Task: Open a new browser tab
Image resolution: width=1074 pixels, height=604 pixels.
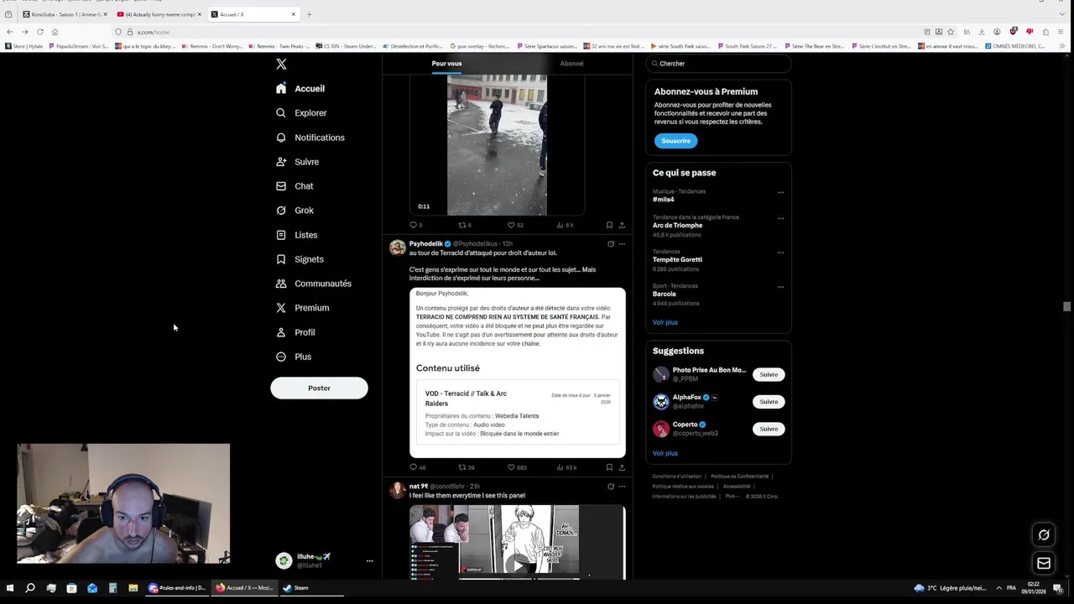Action: (309, 14)
